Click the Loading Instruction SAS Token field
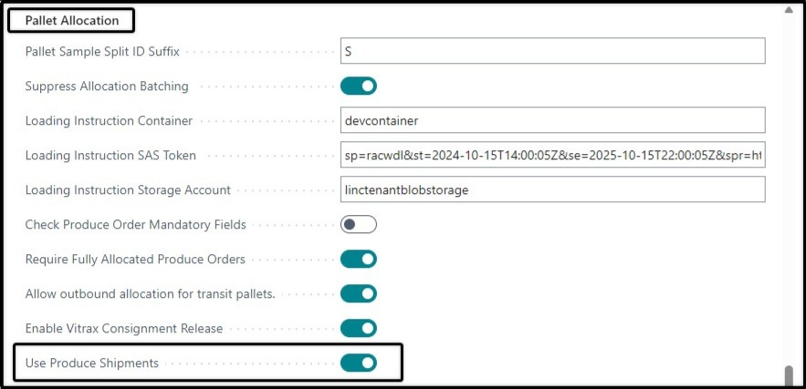 (x=552, y=155)
